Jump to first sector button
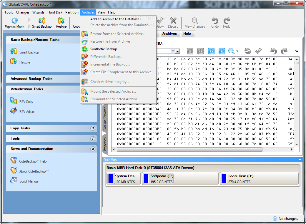 pyautogui.click(x=190, y=51)
